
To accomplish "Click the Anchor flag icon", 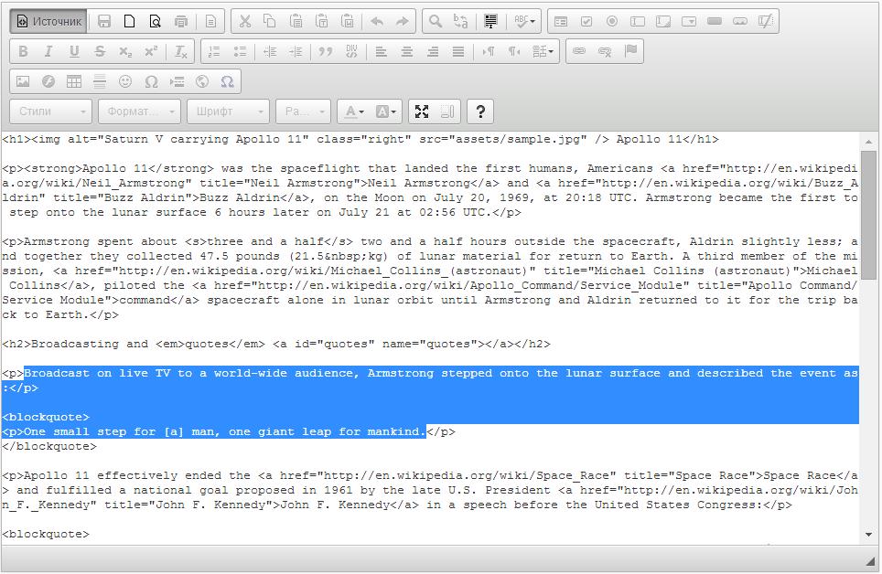I will (x=630, y=51).
